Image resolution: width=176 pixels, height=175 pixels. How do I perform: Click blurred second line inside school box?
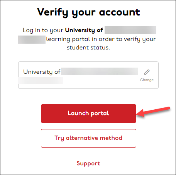[41, 80]
